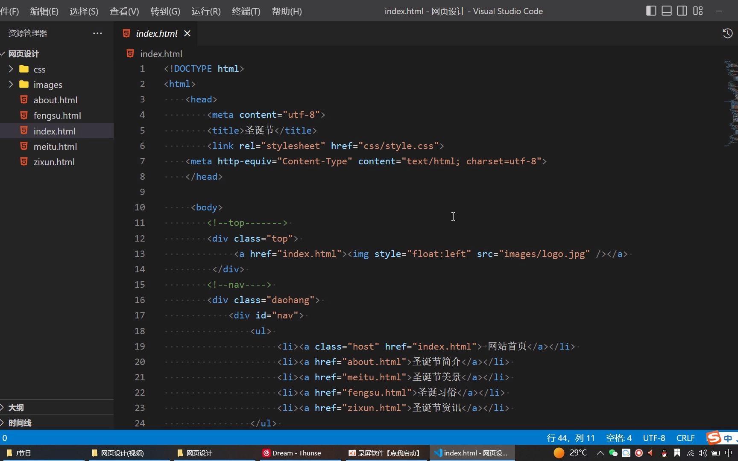
Task: Toggle the bottom panel layout icon
Action: click(667, 11)
